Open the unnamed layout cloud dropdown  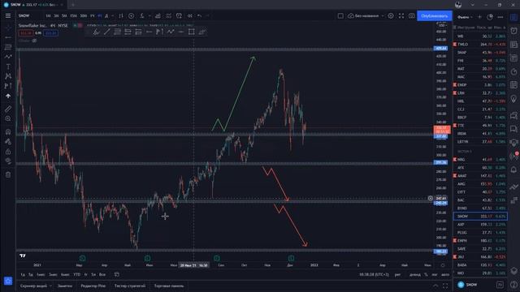point(366,15)
